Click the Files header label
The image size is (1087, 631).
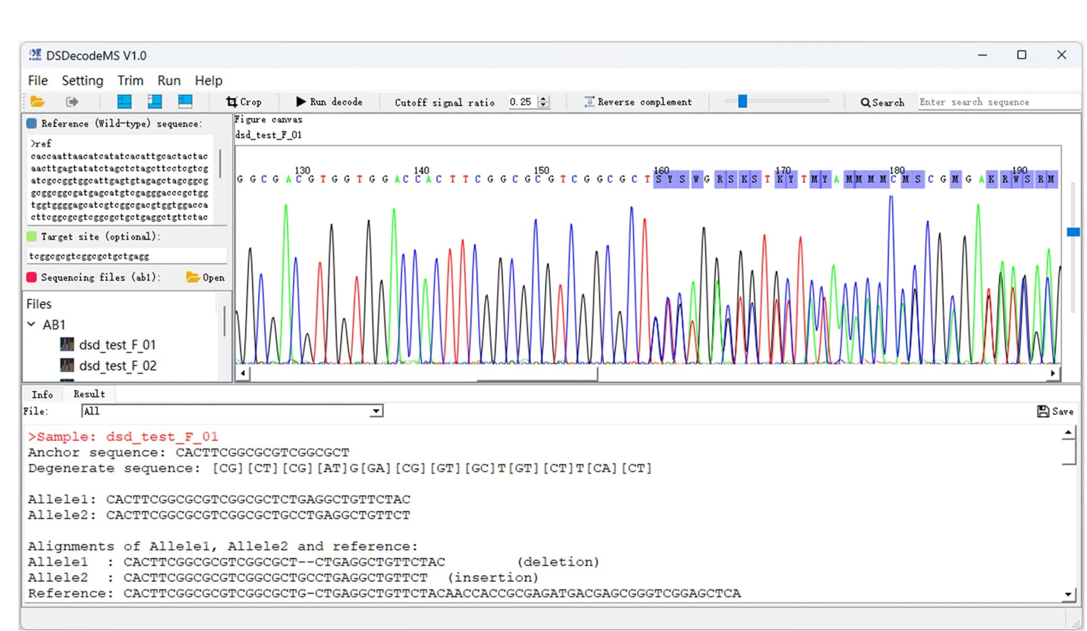[x=39, y=304]
